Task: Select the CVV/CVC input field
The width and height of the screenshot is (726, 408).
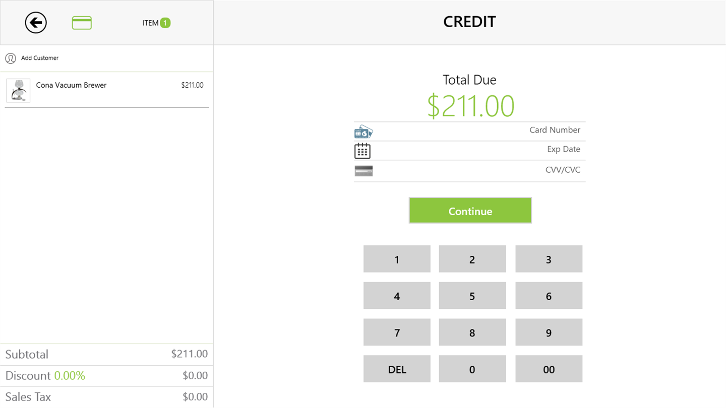Action: [x=479, y=170]
